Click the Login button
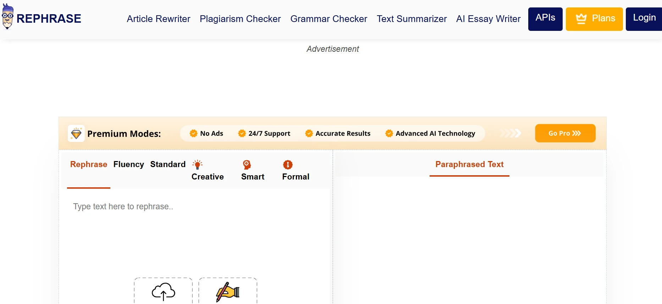The image size is (662, 304). tap(644, 19)
